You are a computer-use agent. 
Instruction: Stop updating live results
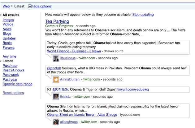[143, 15]
